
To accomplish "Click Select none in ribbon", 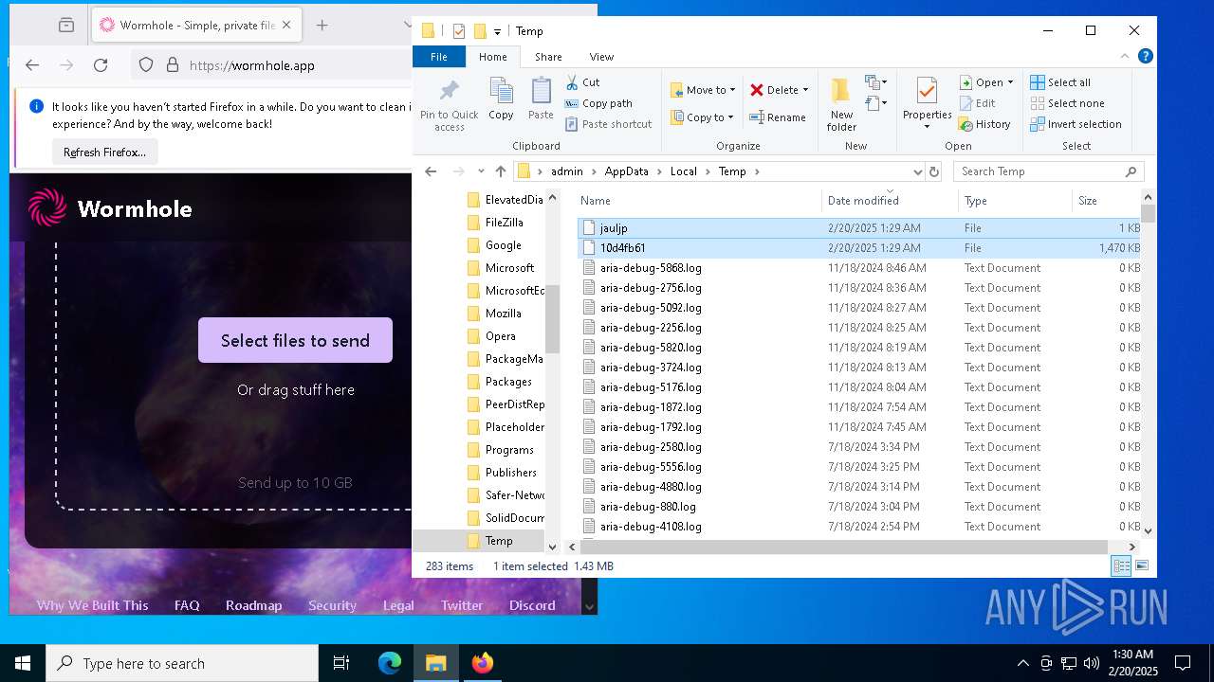I will 1067,103.
